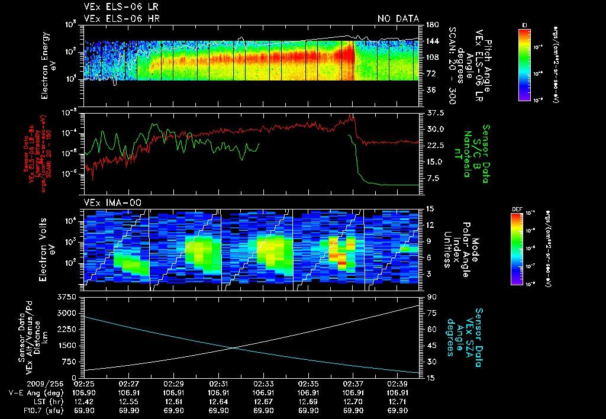Click the cyan "VEx SZA Angle" axis label

coord(464,337)
